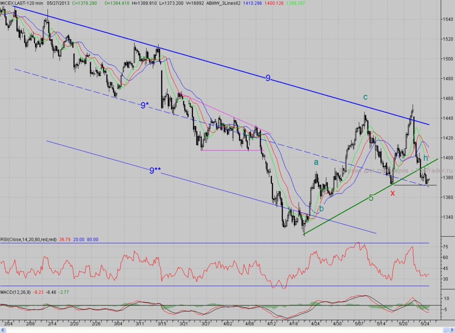
Task: Click the 3/15 date on time axis
Action: coord(162,323)
